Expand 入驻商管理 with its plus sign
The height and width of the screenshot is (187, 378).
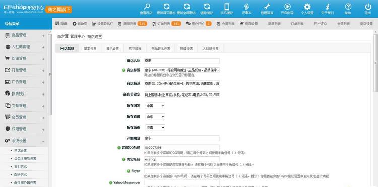(x=43, y=48)
